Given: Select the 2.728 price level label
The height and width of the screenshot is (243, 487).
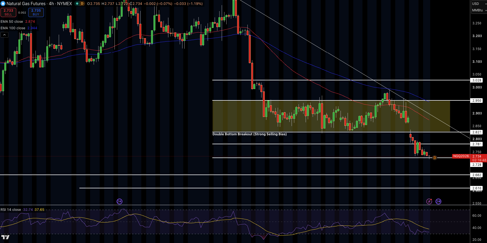Looking at the screenshot, I should tap(477, 165).
